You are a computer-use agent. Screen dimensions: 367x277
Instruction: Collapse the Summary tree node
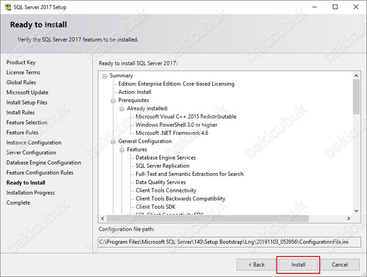click(x=104, y=76)
